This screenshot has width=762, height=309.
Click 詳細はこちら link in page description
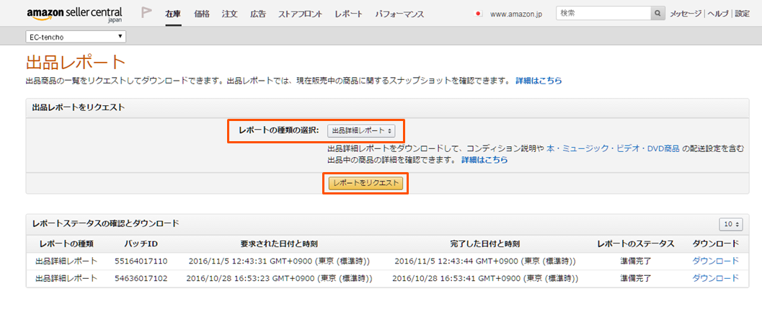(x=539, y=81)
